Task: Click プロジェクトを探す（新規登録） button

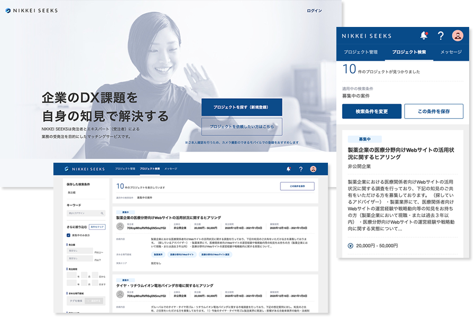Action: point(242,107)
